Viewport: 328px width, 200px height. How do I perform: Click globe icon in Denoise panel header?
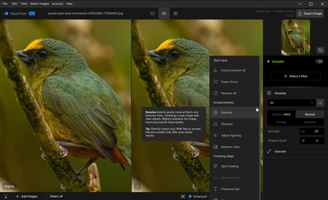pos(269,93)
